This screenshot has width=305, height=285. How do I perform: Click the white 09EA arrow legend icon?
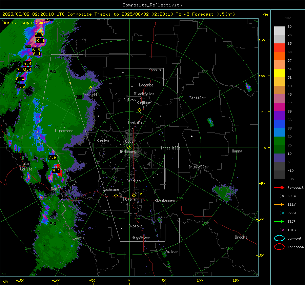[279, 196]
